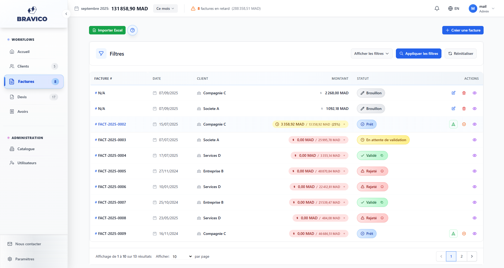504x268 pixels.
Task: Click the calendar icon beside septembre 2025
Action: (x=77, y=8)
